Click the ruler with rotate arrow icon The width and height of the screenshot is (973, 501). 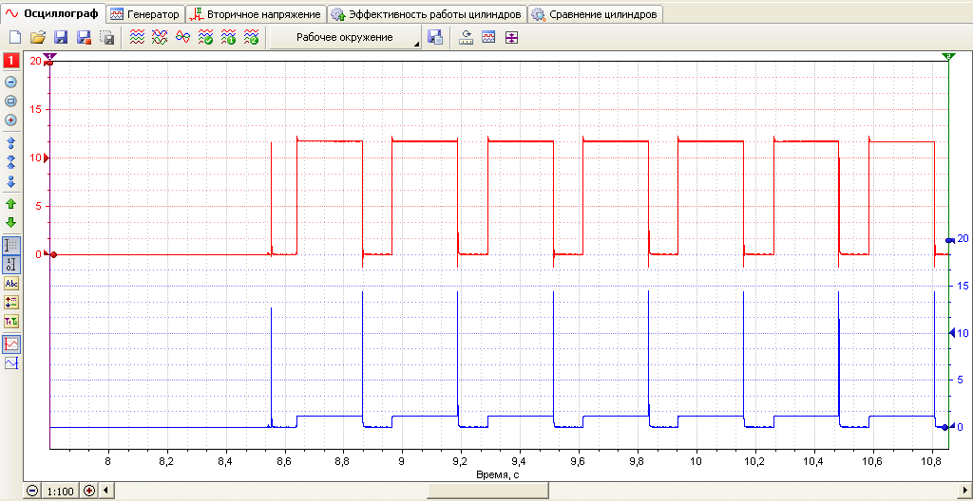(466, 37)
